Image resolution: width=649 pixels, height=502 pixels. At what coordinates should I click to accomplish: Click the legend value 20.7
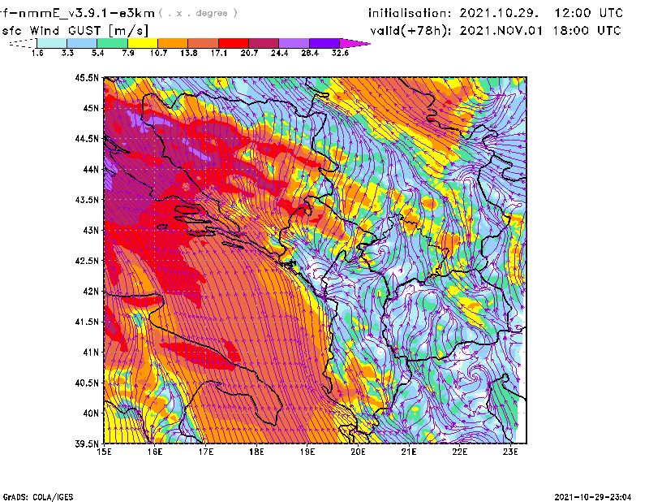(x=249, y=53)
